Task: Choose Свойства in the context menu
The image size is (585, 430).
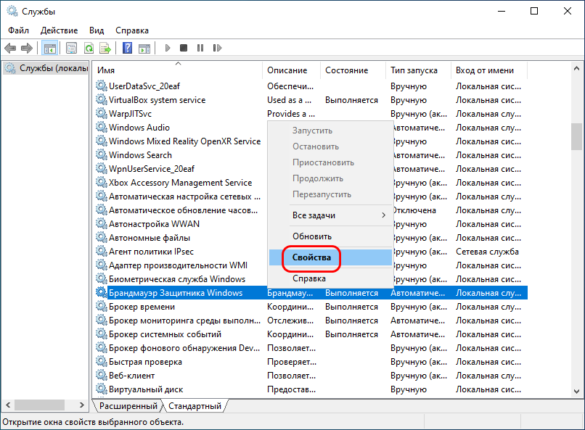Action: tap(330, 257)
